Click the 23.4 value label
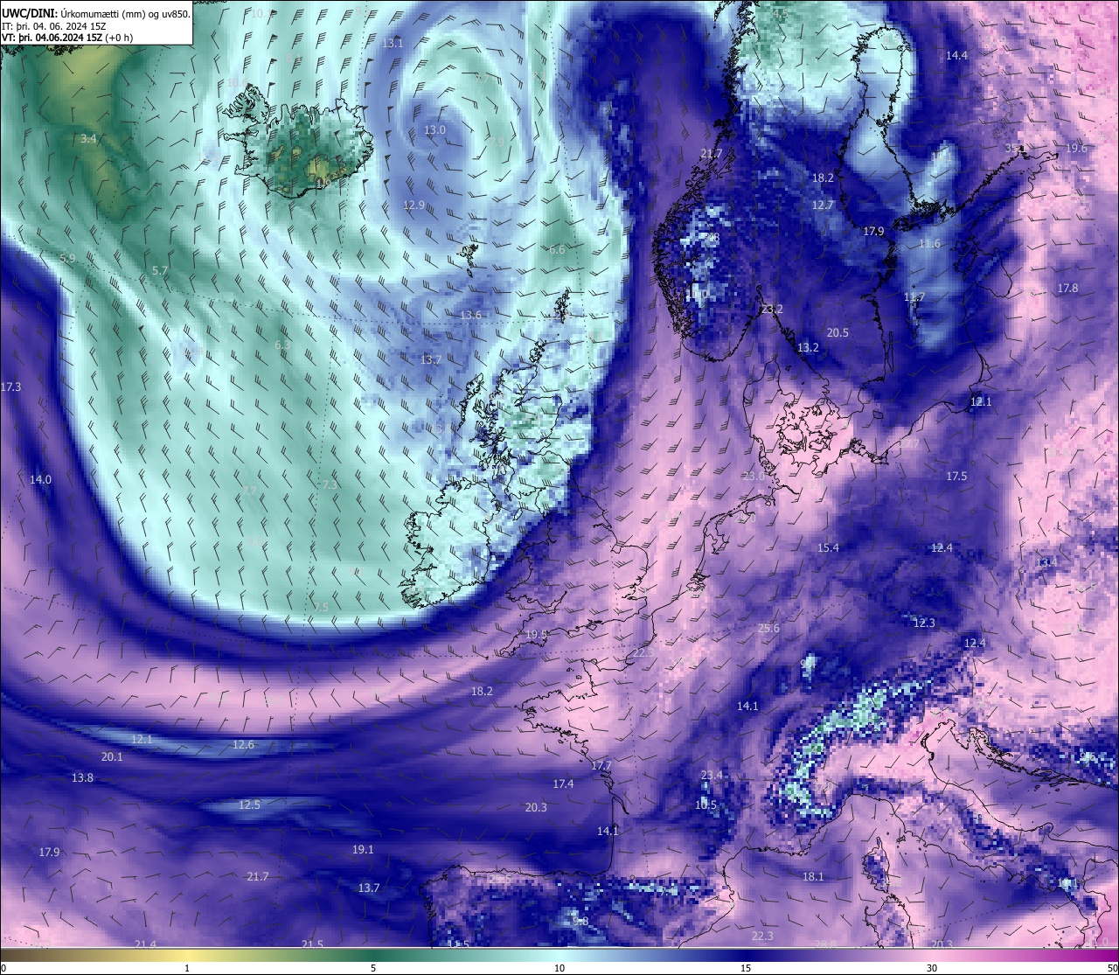Image resolution: width=1119 pixels, height=975 pixels. point(712,775)
